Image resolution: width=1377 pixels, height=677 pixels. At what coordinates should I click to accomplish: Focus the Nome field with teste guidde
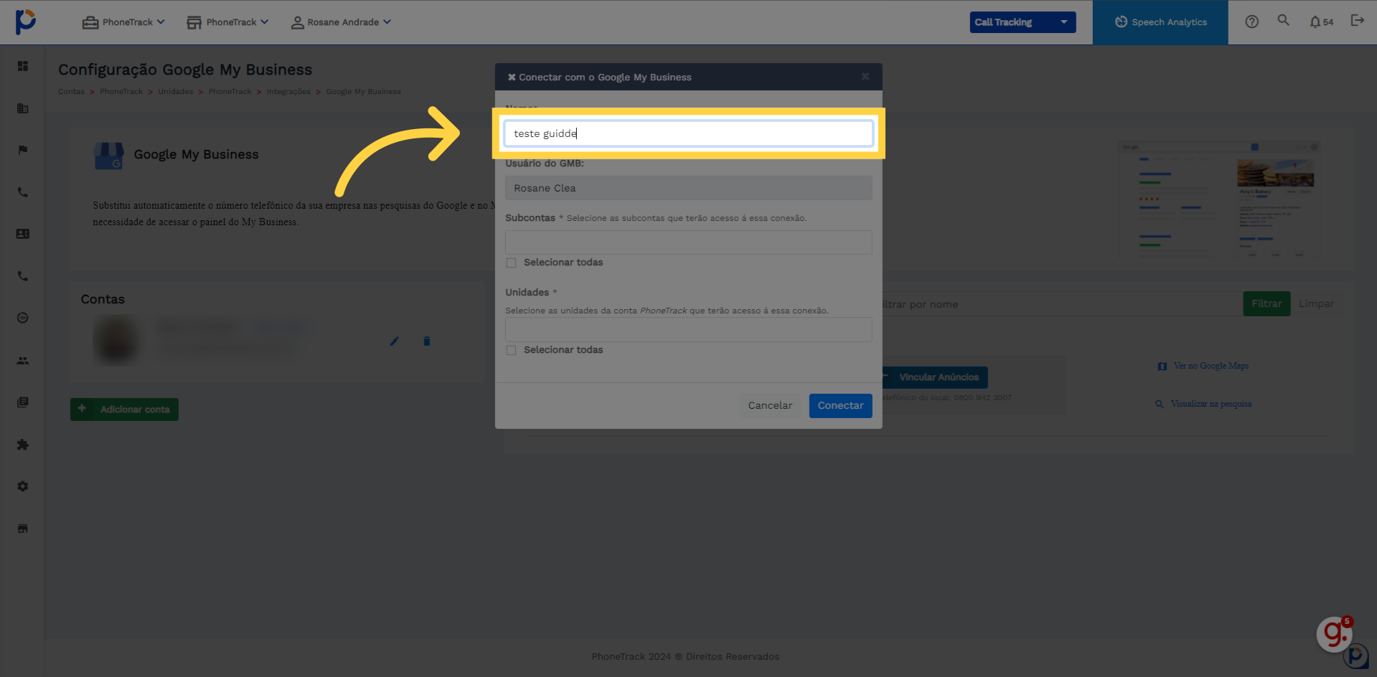688,133
